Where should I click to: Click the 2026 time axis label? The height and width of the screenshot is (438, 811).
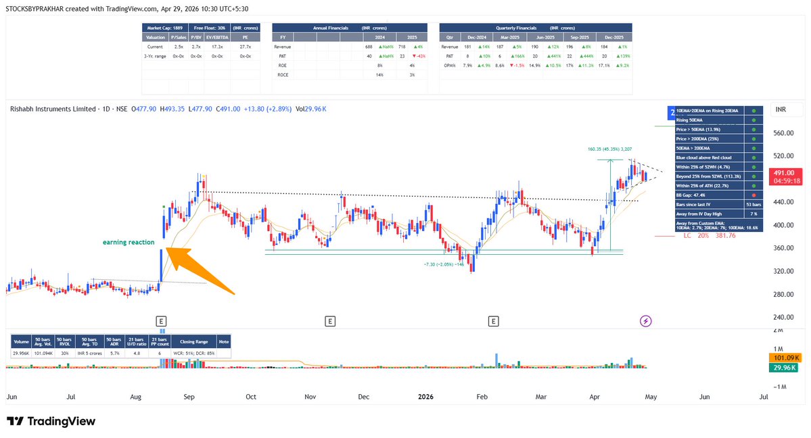pyautogui.click(x=425, y=397)
